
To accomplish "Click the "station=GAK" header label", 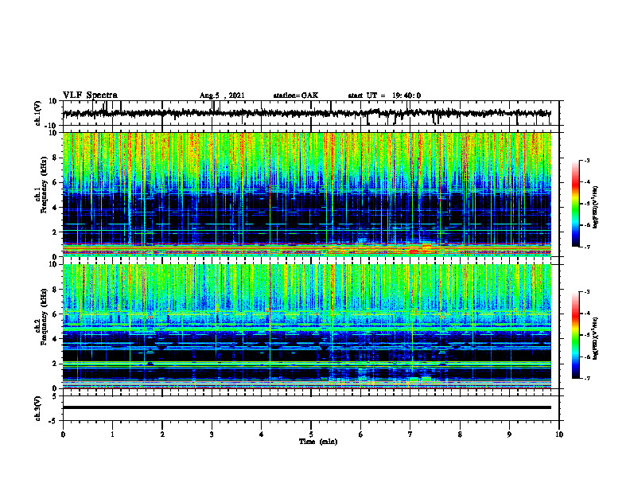I will tap(296, 95).
